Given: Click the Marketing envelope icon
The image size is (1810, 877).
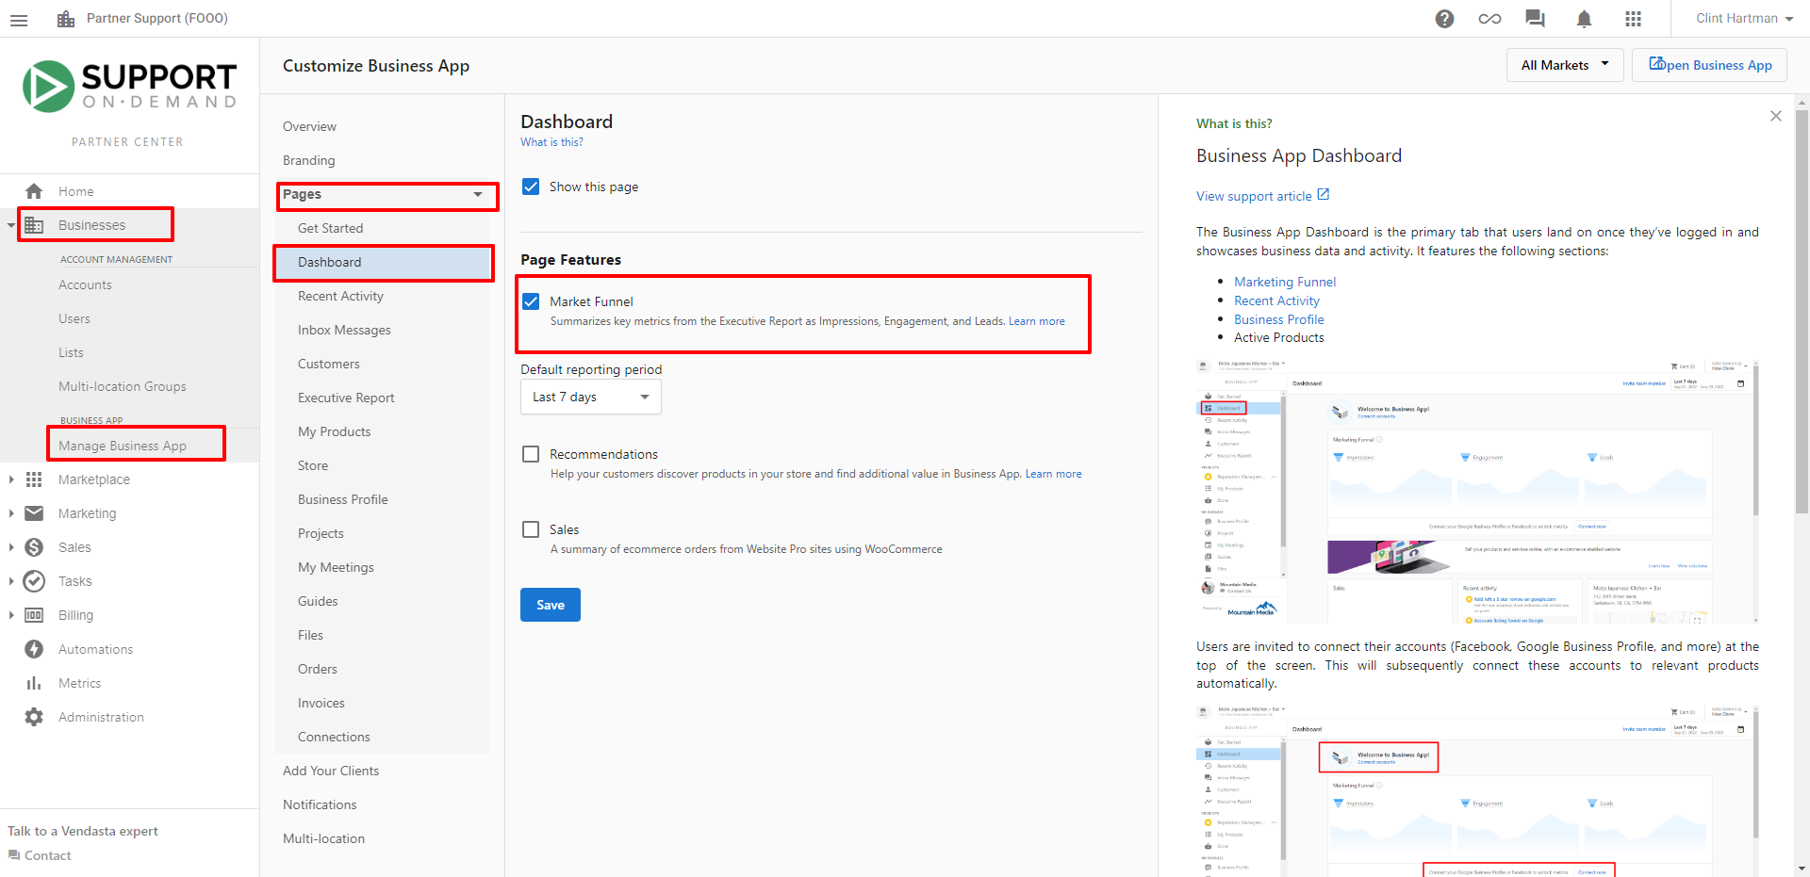Looking at the screenshot, I should click(34, 513).
